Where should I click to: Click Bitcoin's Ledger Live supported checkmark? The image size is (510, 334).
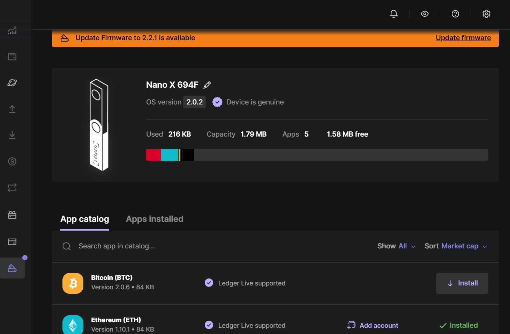(209, 283)
